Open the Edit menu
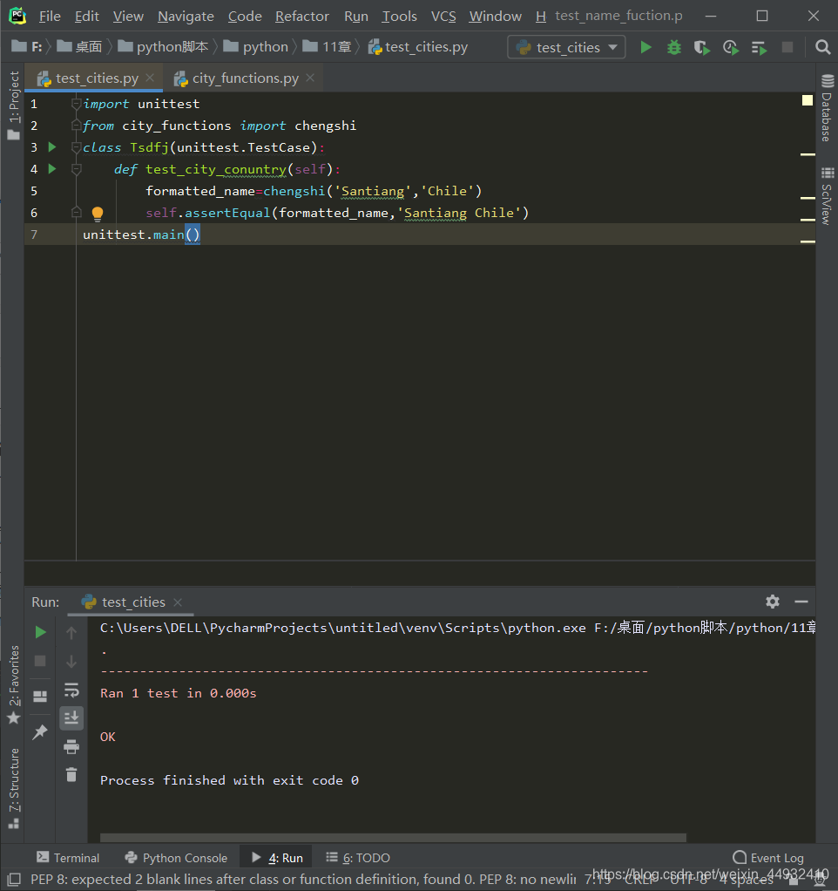Image resolution: width=838 pixels, height=891 pixels. 87,17
